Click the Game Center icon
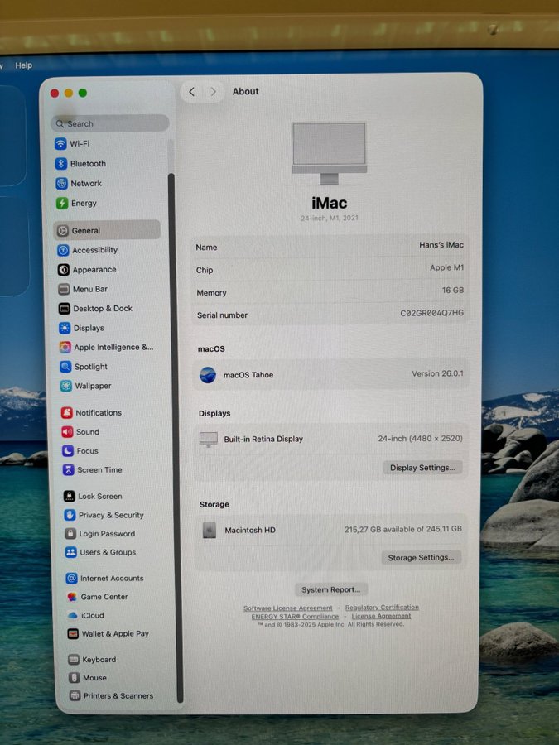The width and height of the screenshot is (559, 745). pos(72,597)
